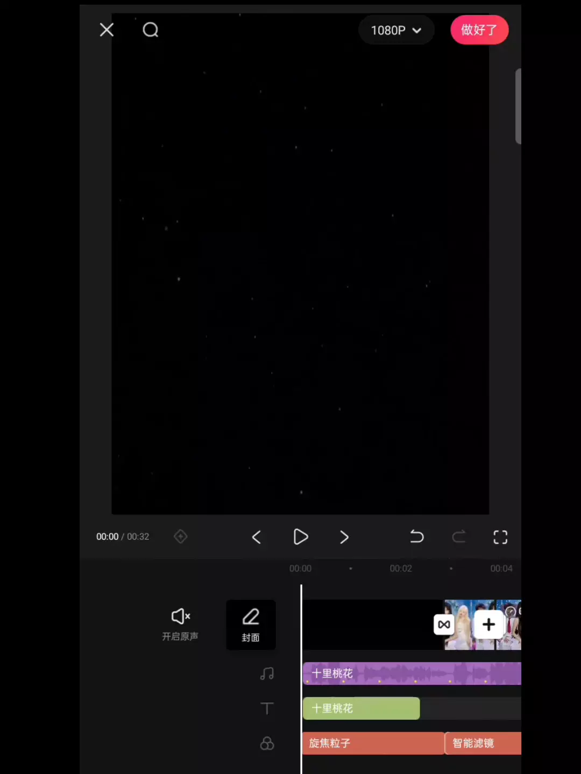This screenshot has width=581, height=774.
Task: Step to previous frame
Action: tap(257, 537)
